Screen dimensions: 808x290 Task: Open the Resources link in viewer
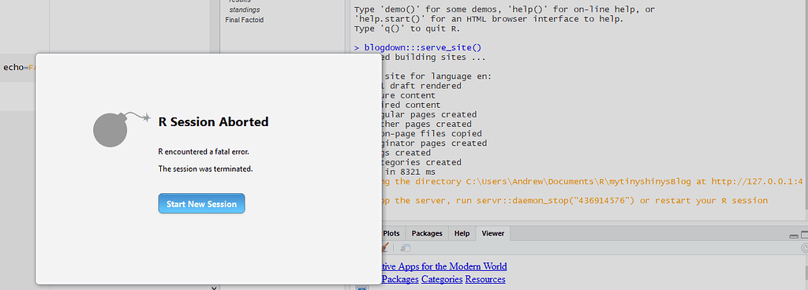point(485,279)
